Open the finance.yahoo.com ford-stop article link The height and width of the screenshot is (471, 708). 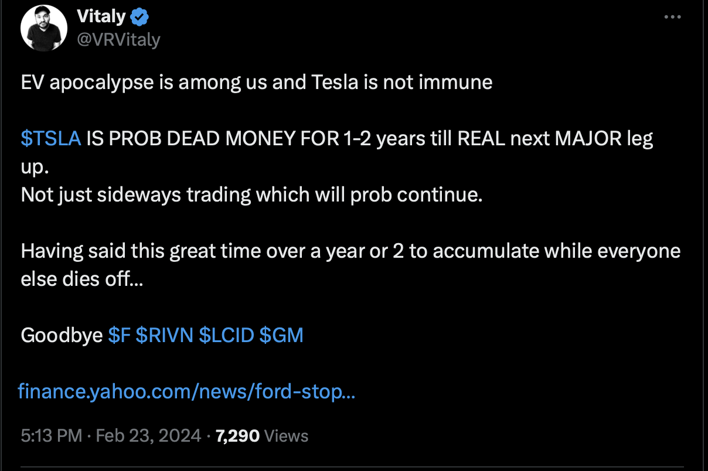pos(187,391)
